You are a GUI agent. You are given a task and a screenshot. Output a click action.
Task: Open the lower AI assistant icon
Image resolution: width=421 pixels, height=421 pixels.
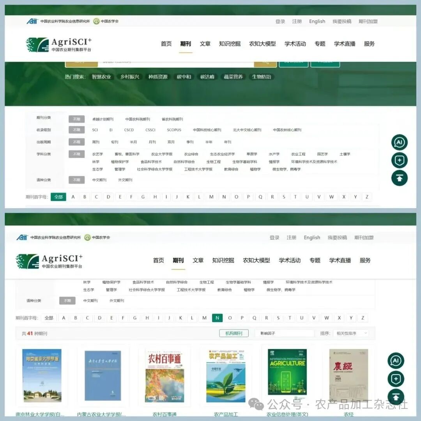[x=396, y=361]
